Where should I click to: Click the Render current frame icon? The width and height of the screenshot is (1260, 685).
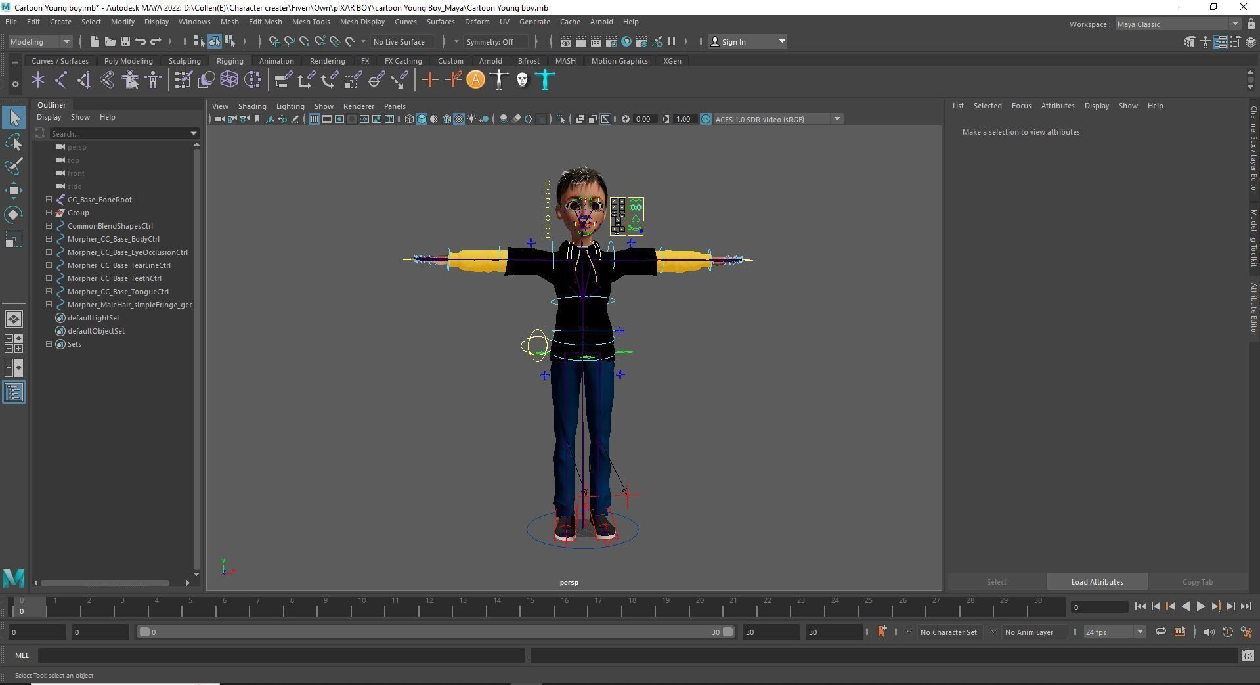coord(581,41)
